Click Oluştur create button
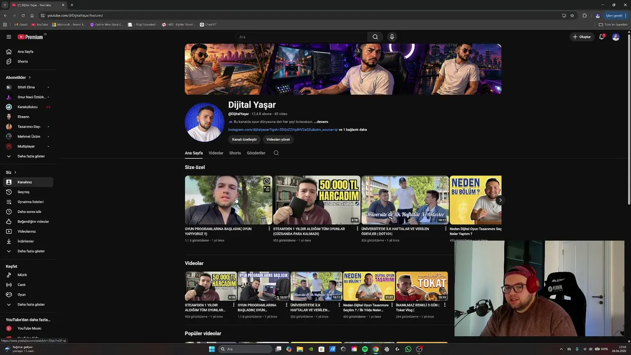The image size is (631, 355). 582,37
